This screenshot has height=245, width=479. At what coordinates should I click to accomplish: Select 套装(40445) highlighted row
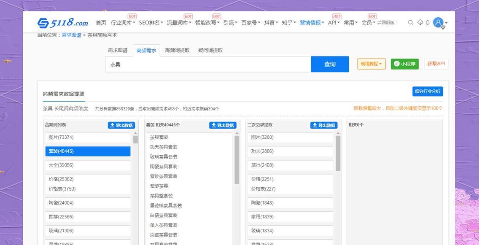click(x=88, y=151)
